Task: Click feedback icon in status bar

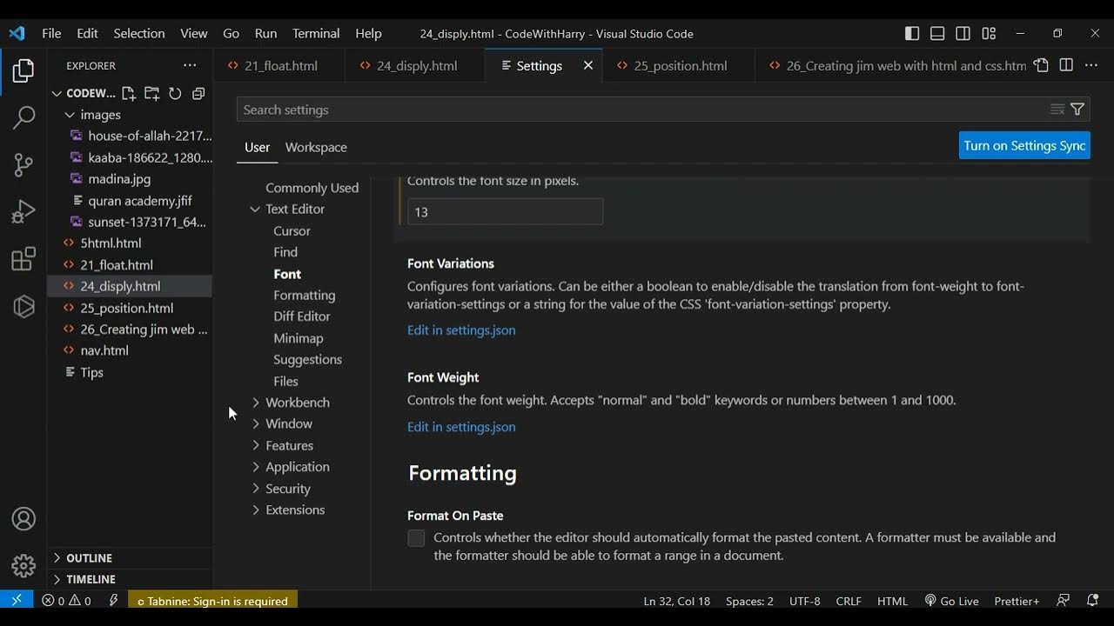Action: point(1064,600)
